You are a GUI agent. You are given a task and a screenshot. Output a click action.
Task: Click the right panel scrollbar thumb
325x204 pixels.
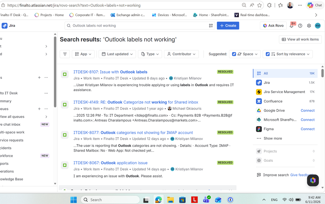[x=322, y=73]
